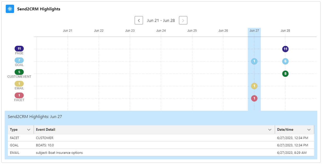
Task: Click the Jun 26 axis label
Action: pos(223,31)
